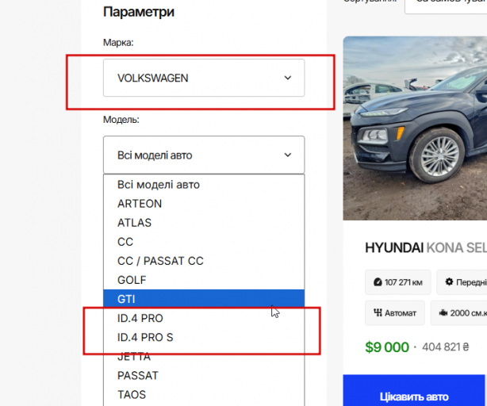Pick ID.4 PRO S model option
487x406 pixels.
[204, 337]
